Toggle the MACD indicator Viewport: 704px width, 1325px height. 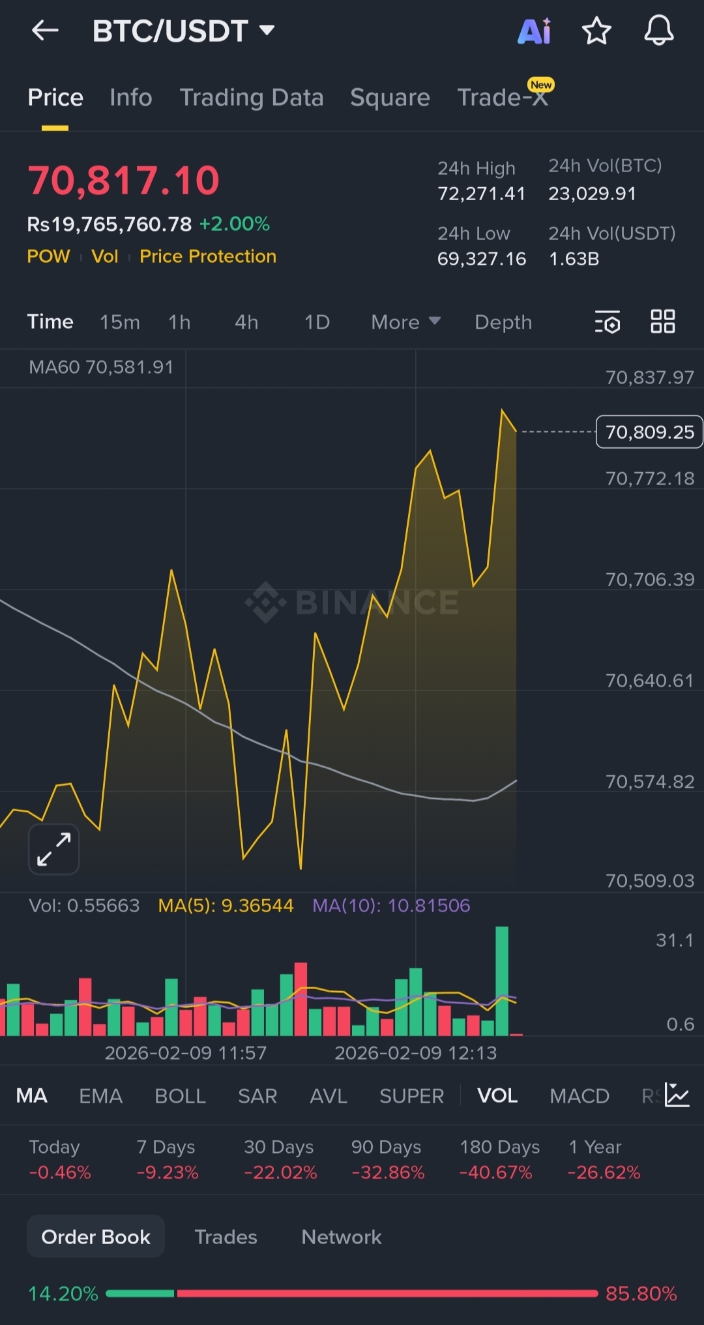pyautogui.click(x=579, y=1095)
